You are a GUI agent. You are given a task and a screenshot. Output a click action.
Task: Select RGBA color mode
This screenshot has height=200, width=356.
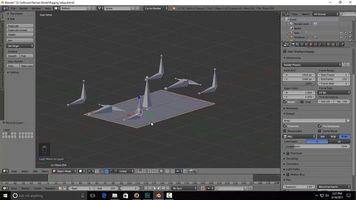point(344,137)
